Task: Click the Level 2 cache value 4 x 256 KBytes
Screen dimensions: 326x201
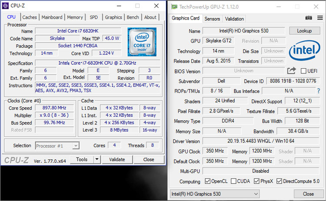Action: pyautogui.click(x=119, y=122)
